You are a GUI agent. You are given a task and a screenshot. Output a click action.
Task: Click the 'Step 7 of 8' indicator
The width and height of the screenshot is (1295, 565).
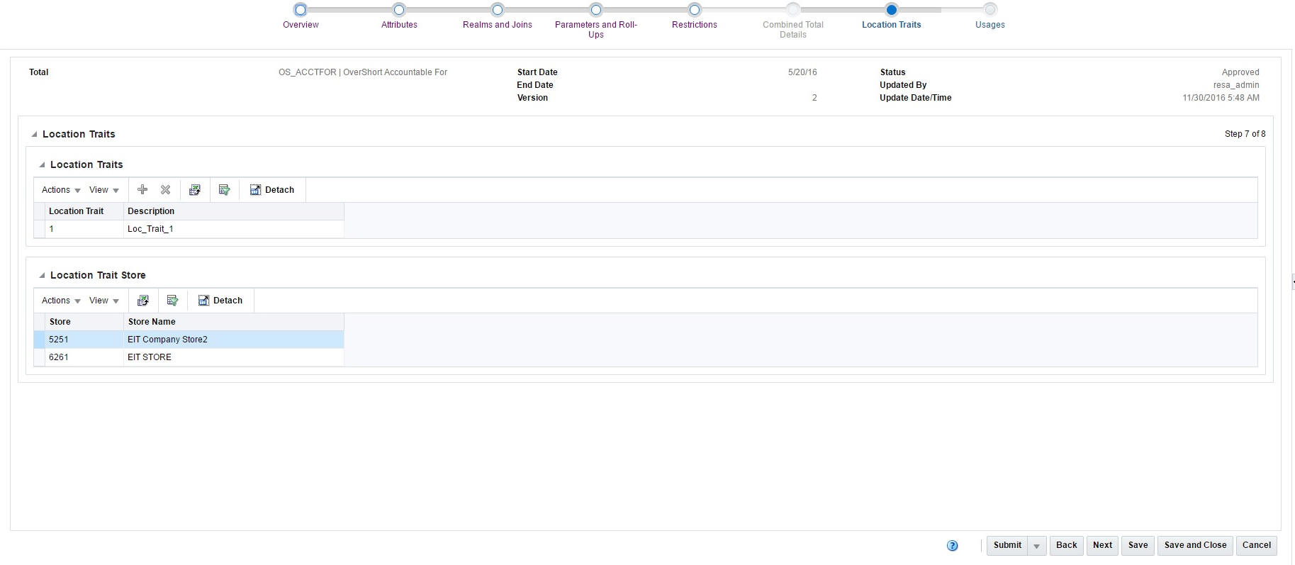(1245, 134)
